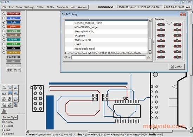Open the File menu
This screenshot has width=193, height=137.
tap(5, 7)
